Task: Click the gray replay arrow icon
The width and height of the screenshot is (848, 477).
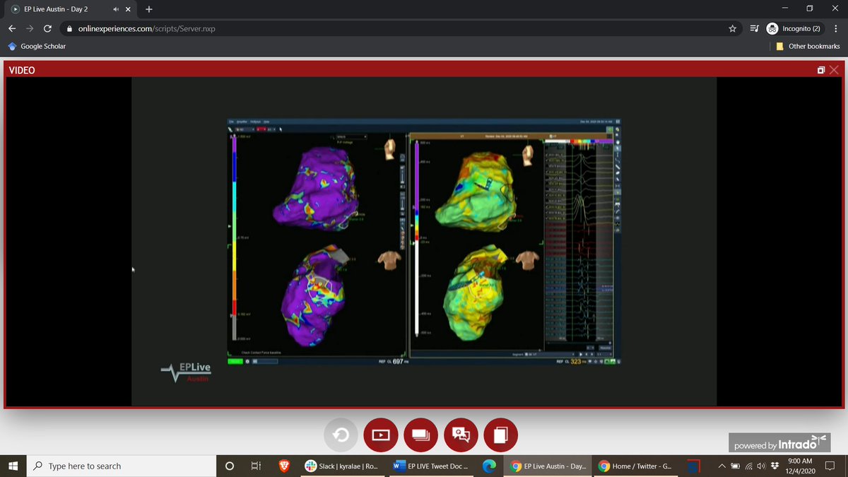Action: coord(341,435)
